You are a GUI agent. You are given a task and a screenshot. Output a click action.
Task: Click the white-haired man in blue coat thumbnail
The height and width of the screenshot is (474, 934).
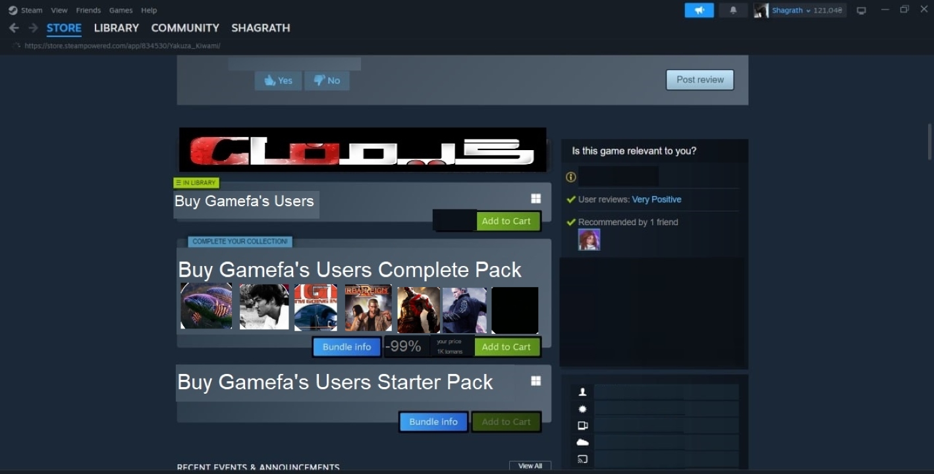coord(464,309)
